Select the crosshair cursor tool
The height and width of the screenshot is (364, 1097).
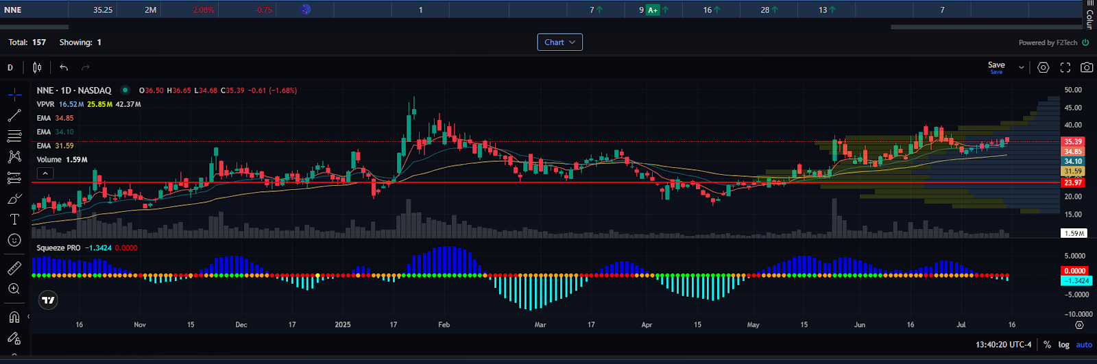point(14,95)
